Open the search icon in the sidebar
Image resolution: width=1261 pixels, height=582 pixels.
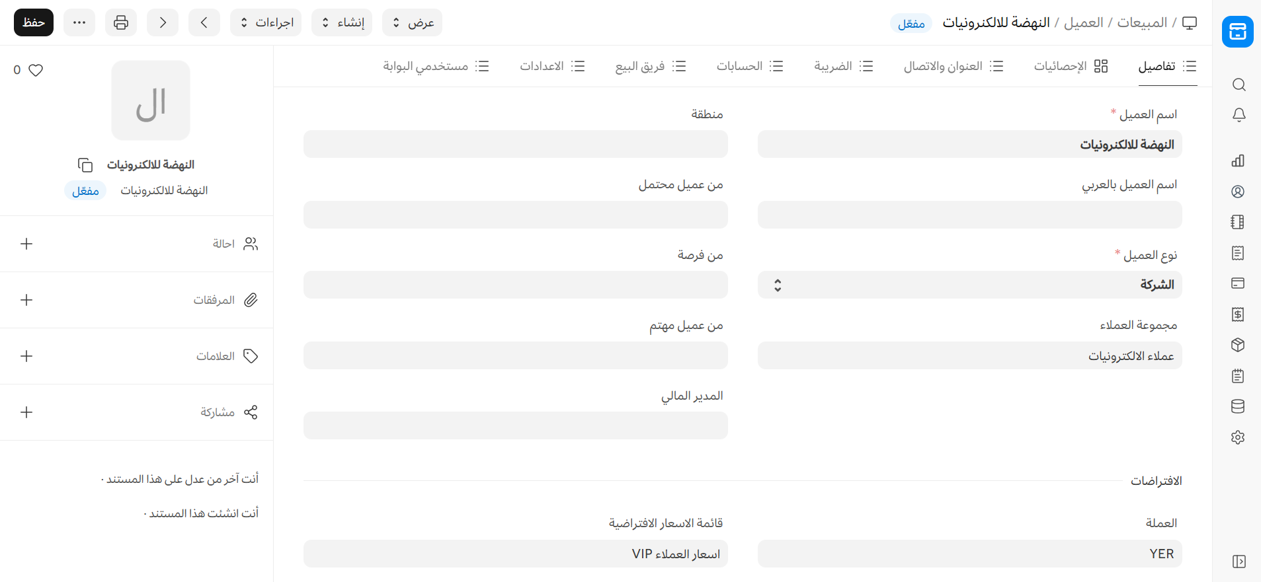click(x=1239, y=85)
